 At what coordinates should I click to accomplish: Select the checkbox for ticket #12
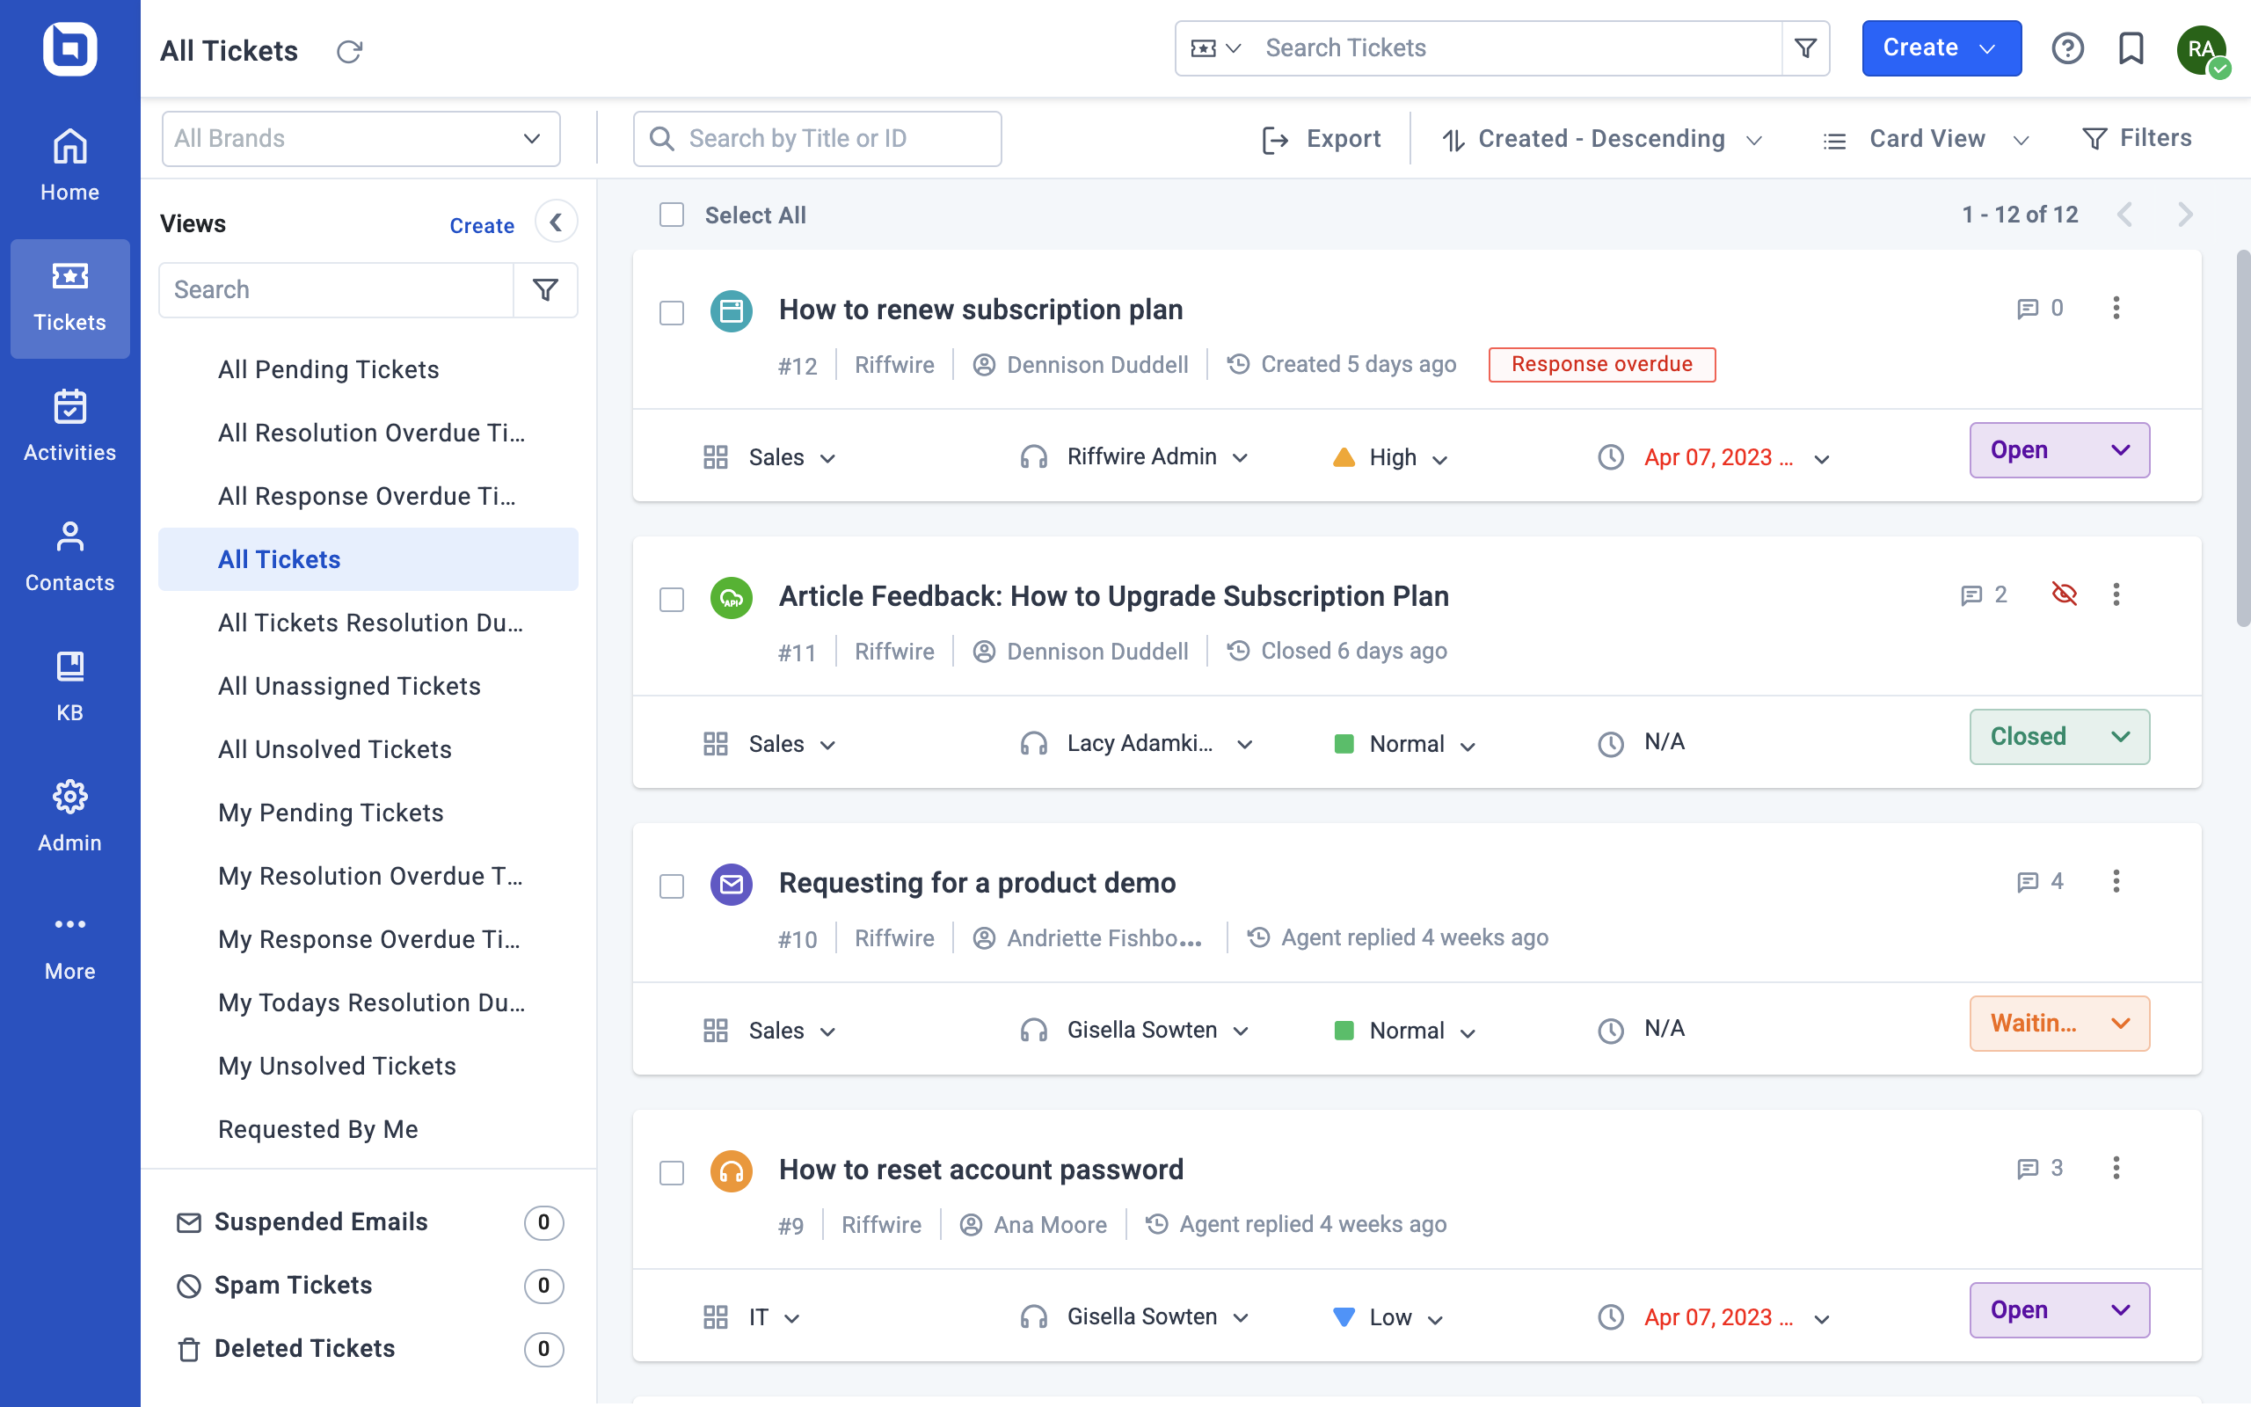coord(672,314)
